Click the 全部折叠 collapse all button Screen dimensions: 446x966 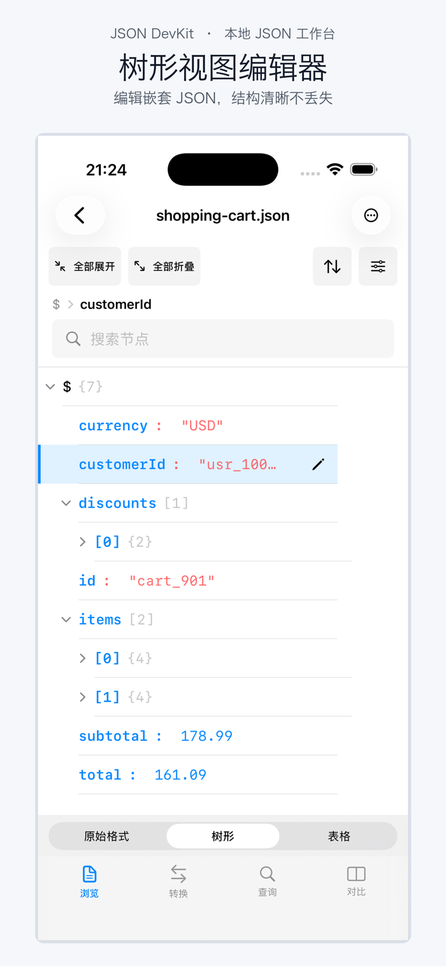(164, 266)
